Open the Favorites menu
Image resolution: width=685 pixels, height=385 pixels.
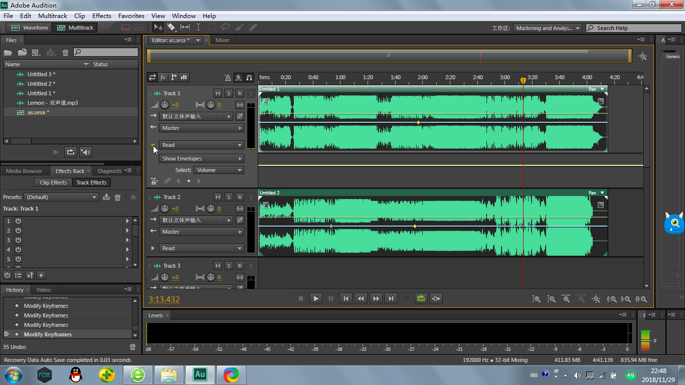[131, 16]
